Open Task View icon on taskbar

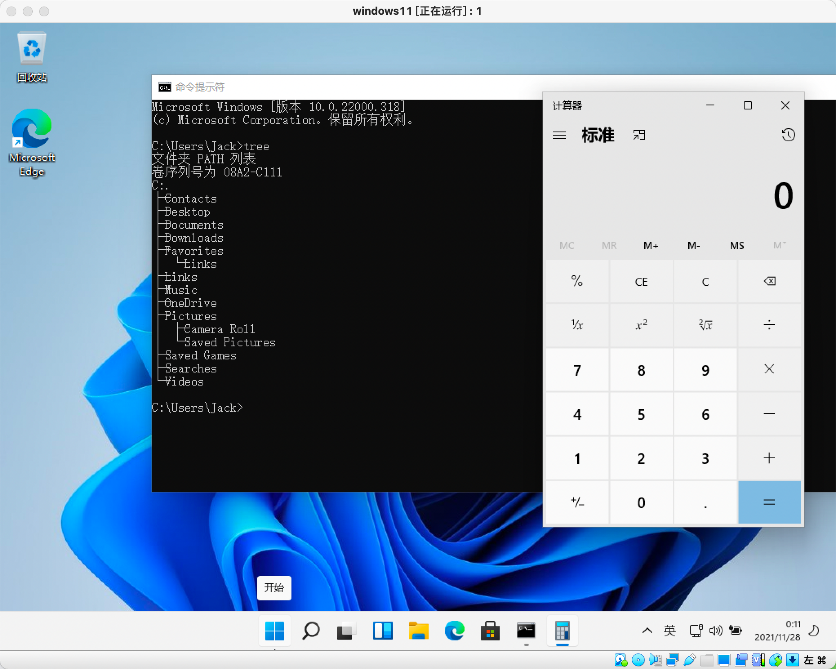point(347,631)
